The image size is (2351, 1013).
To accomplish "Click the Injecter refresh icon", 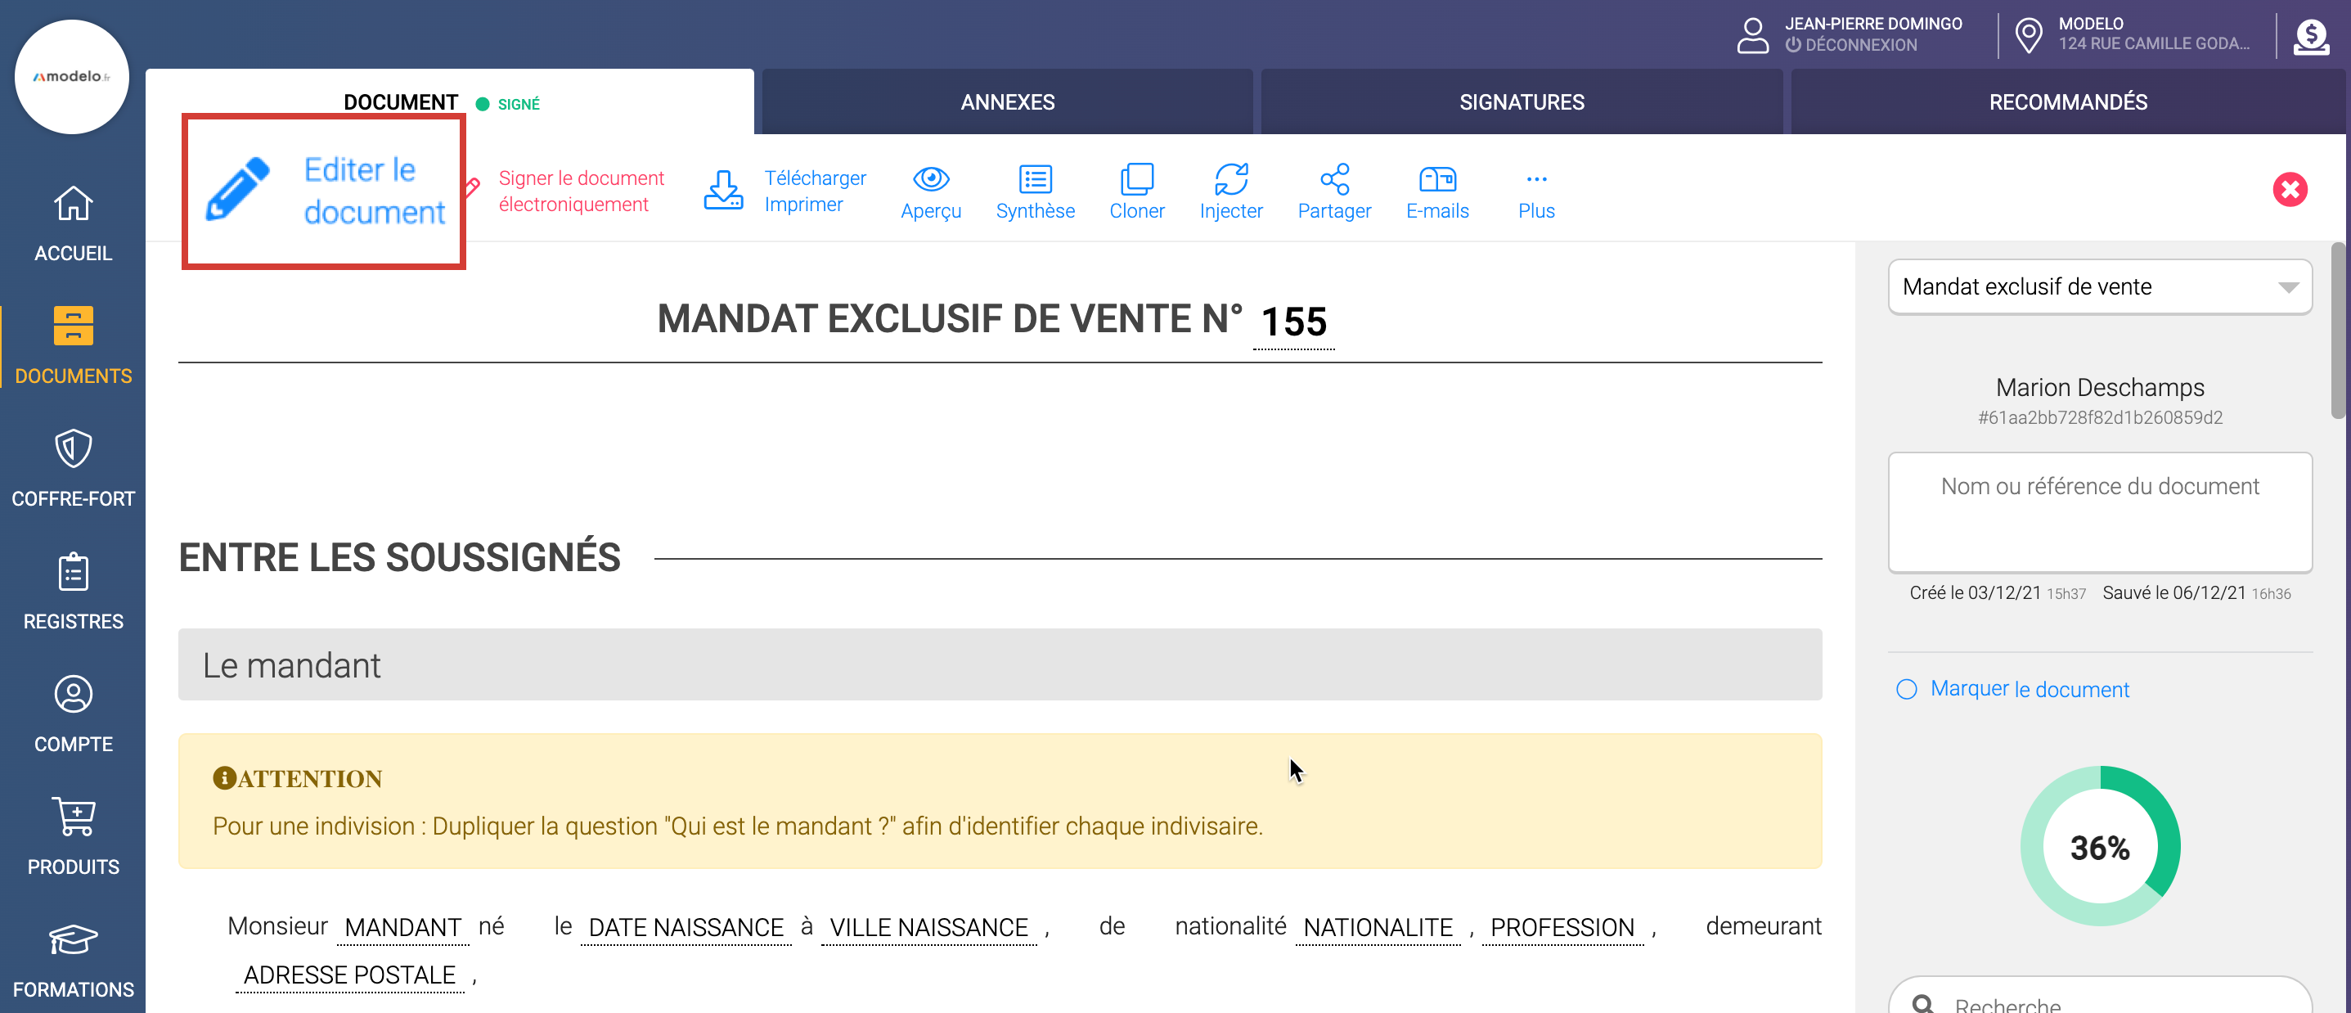I will click(1230, 180).
